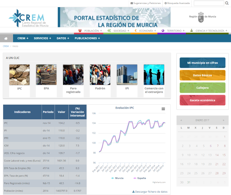This screenshot has width=231, height=195.
Task: Open the Callejero button
Action: (x=203, y=88)
